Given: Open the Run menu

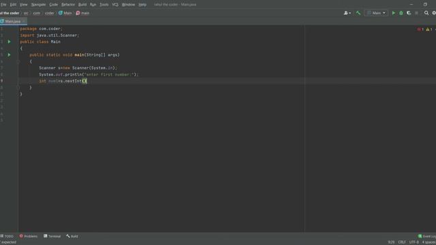Looking at the screenshot, I should (x=93, y=5).
